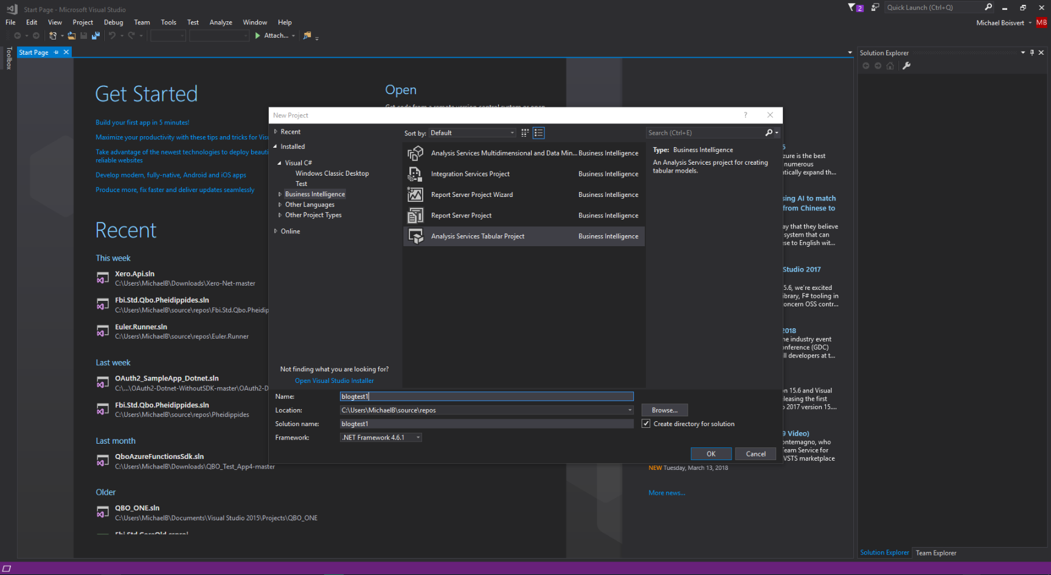Open the File menu

[x=11, y=22]
